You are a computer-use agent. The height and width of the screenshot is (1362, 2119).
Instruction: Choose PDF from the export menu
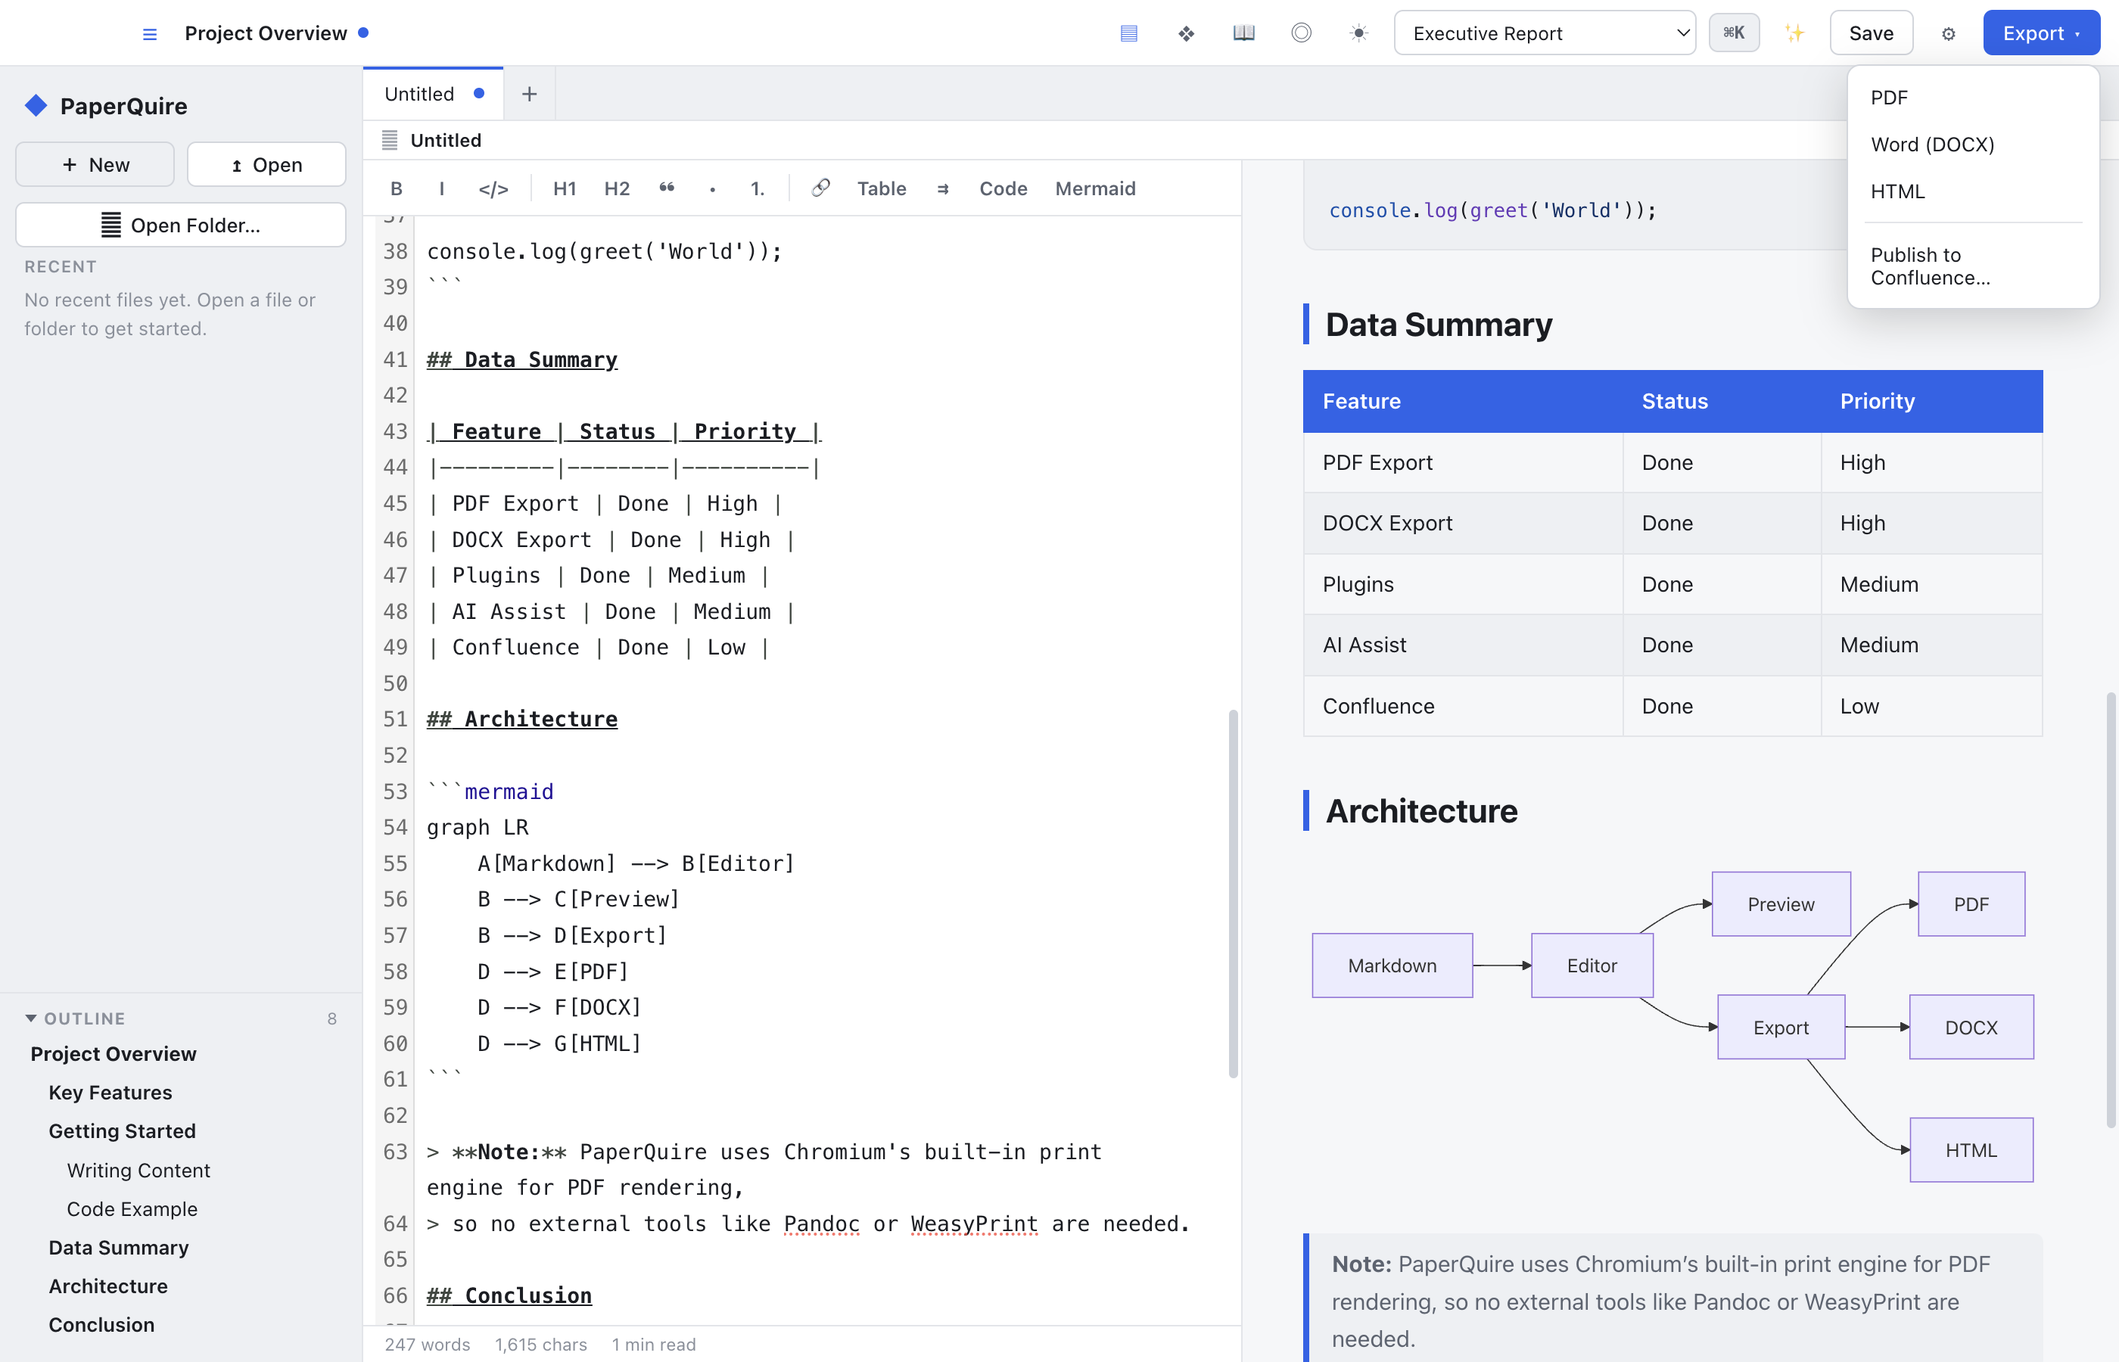[1973, 98]
